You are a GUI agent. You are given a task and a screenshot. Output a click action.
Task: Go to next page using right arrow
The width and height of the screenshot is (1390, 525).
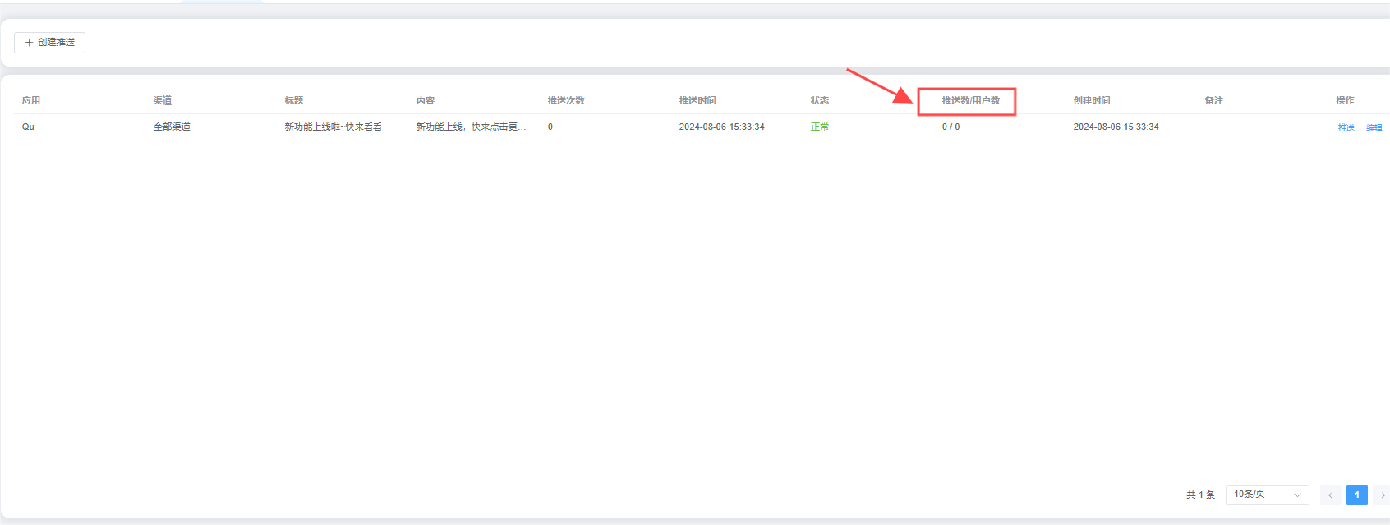coord(1382,495)
